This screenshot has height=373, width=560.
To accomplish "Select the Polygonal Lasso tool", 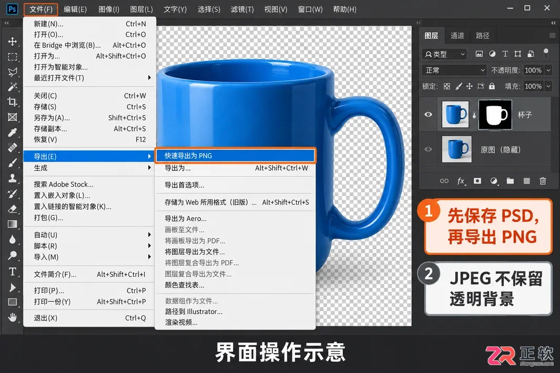I will click(12, 72).
